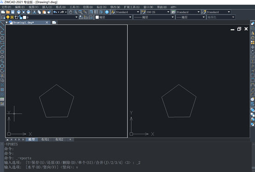Click the Match Properties brush icon
This screenshot has height=172, width=255.
click(49, 12)
